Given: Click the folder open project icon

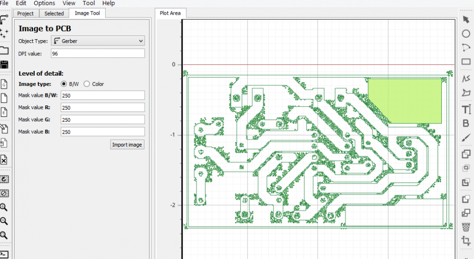Looking at the screenshot, I should pos(4,50).
